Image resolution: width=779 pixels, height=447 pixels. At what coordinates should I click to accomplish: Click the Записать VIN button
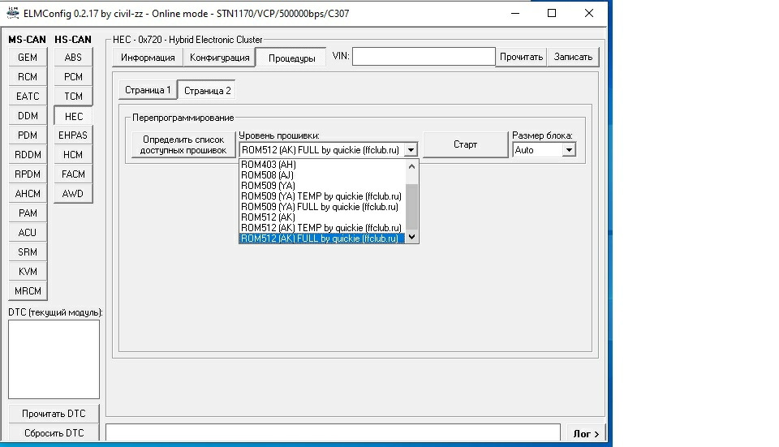(x=574, y=57)
